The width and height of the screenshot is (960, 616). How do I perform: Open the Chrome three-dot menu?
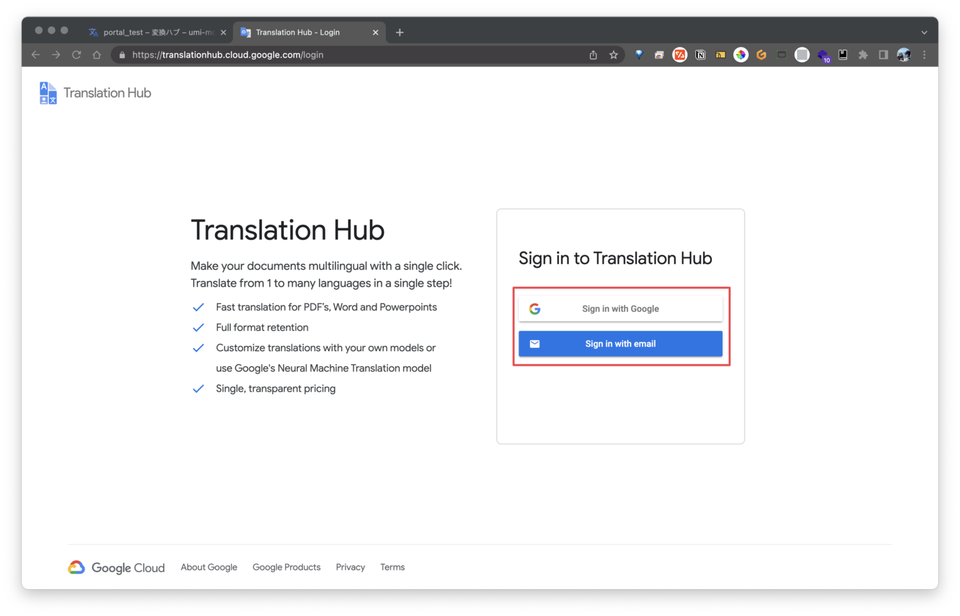[924, 54]
